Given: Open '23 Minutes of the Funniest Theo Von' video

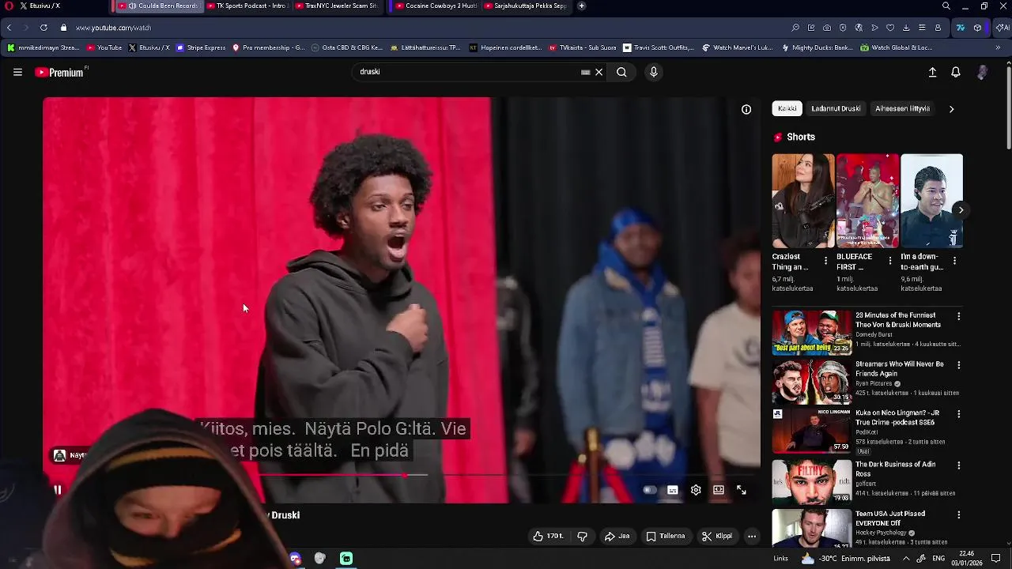Looking at the screenshot, I should (812, 332).
